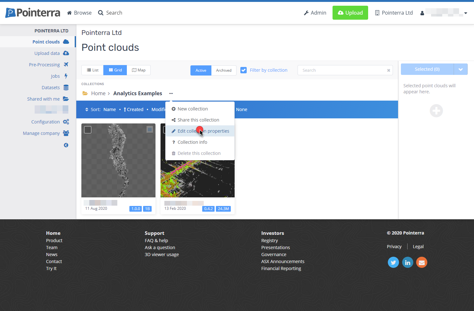Open the Pointerra Ltd company link
The image size is (474, 311).
[394, 13]
